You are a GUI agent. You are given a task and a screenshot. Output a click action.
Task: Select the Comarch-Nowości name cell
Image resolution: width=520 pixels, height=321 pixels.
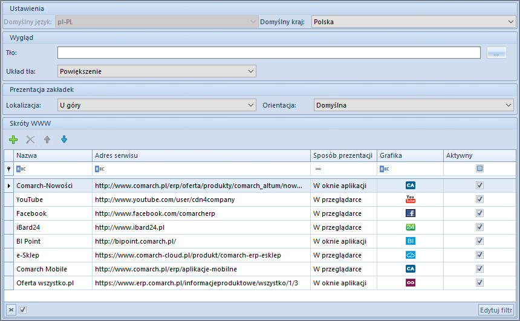53,186
